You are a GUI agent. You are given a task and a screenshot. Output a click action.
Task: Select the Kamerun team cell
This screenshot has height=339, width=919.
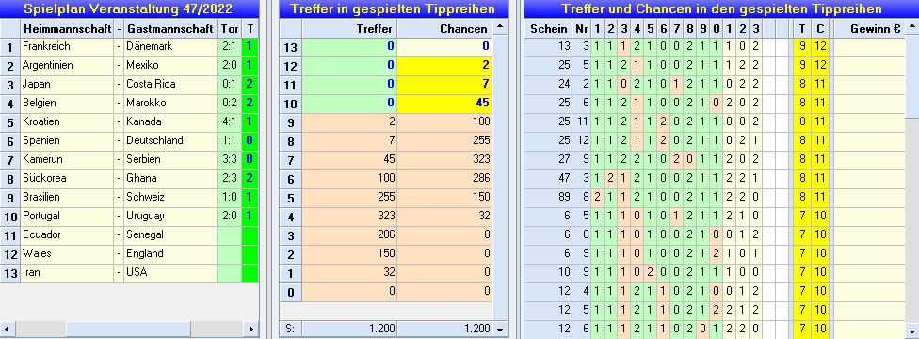[x=67, y=159]
